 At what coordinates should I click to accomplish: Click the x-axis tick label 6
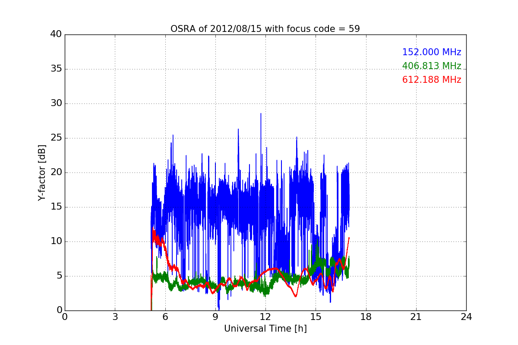pos(165,317)
